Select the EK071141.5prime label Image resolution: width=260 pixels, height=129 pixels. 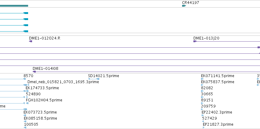coord(218,76)
